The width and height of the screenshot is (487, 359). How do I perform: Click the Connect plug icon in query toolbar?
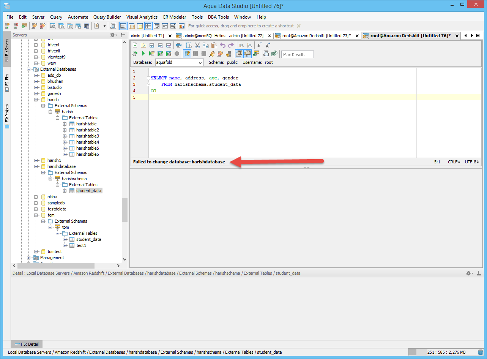(212, 54)
